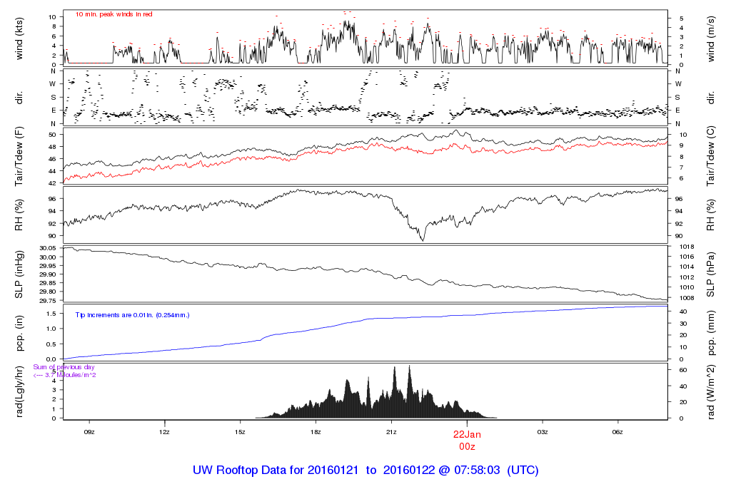Click the '50' temperature Fahrenheit axis value

(53, 135)
